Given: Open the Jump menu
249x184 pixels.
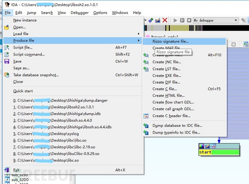Looking at the screenshot, I should coord(31,13).
